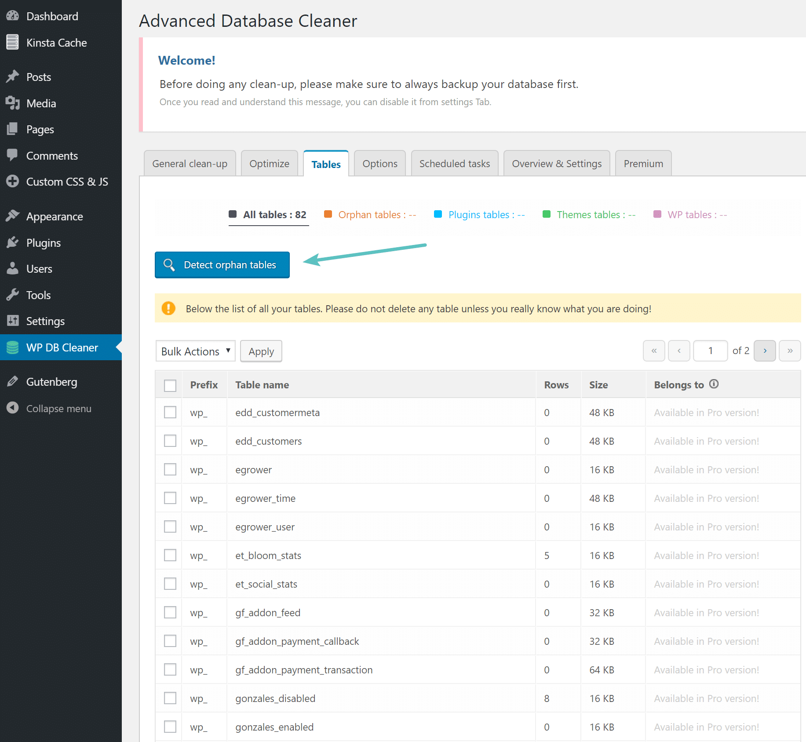806x742 pixels.
Task: Open the Plugins sidebar icon
Action: click(x=13, y=242)
